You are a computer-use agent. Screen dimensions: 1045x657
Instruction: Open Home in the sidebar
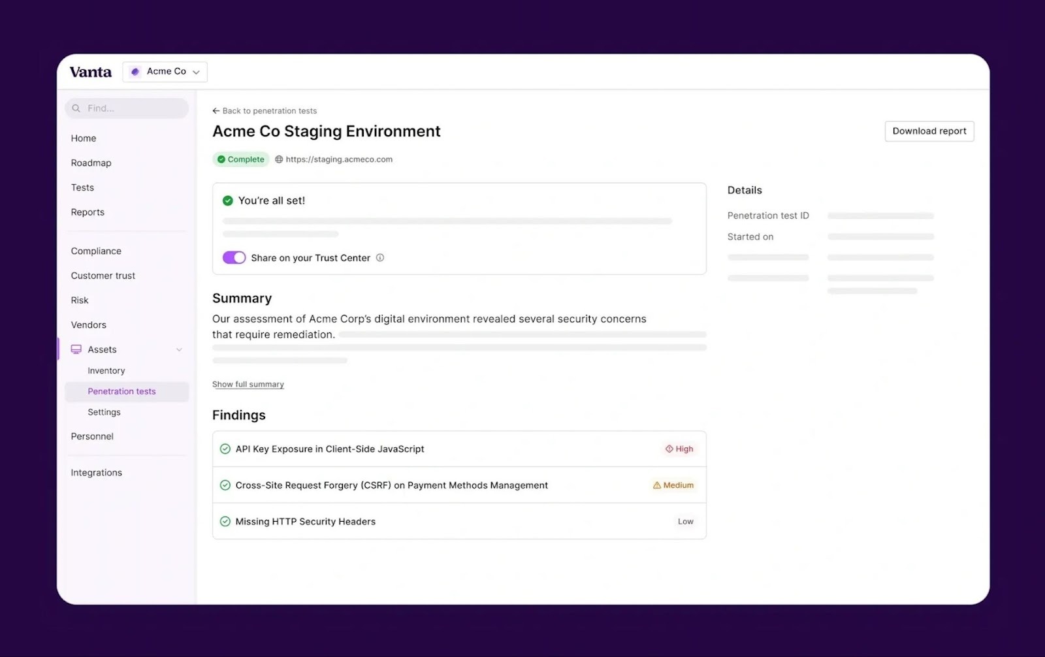click(x=84, y=138)
